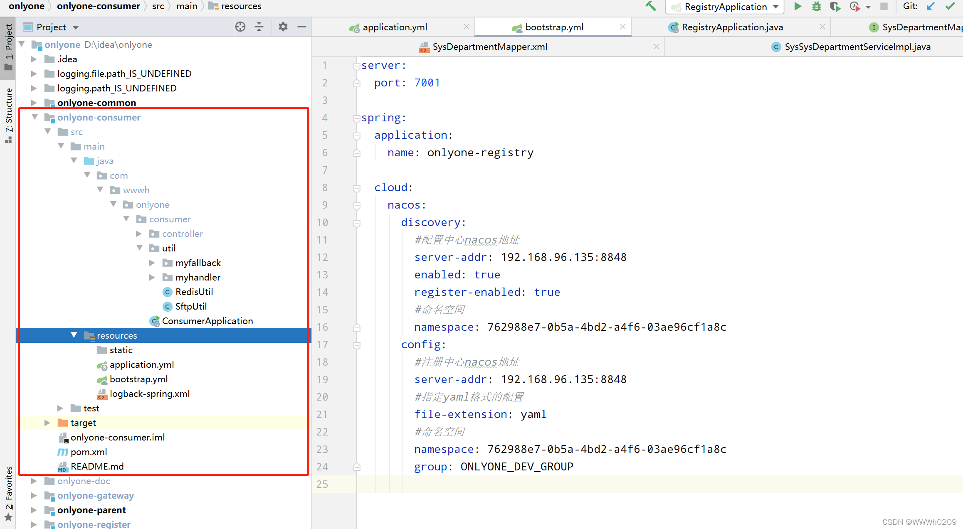Open Project panel settings gear

coord(283,27)
